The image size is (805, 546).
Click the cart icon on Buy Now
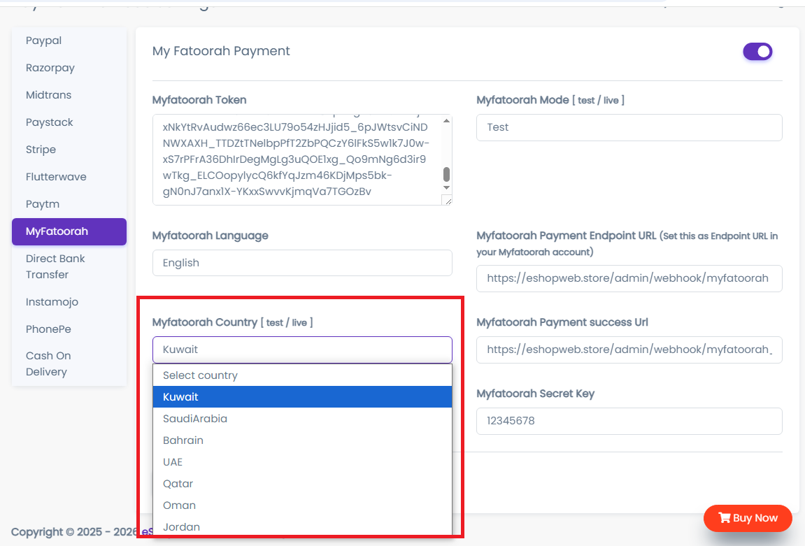[725, 518]
